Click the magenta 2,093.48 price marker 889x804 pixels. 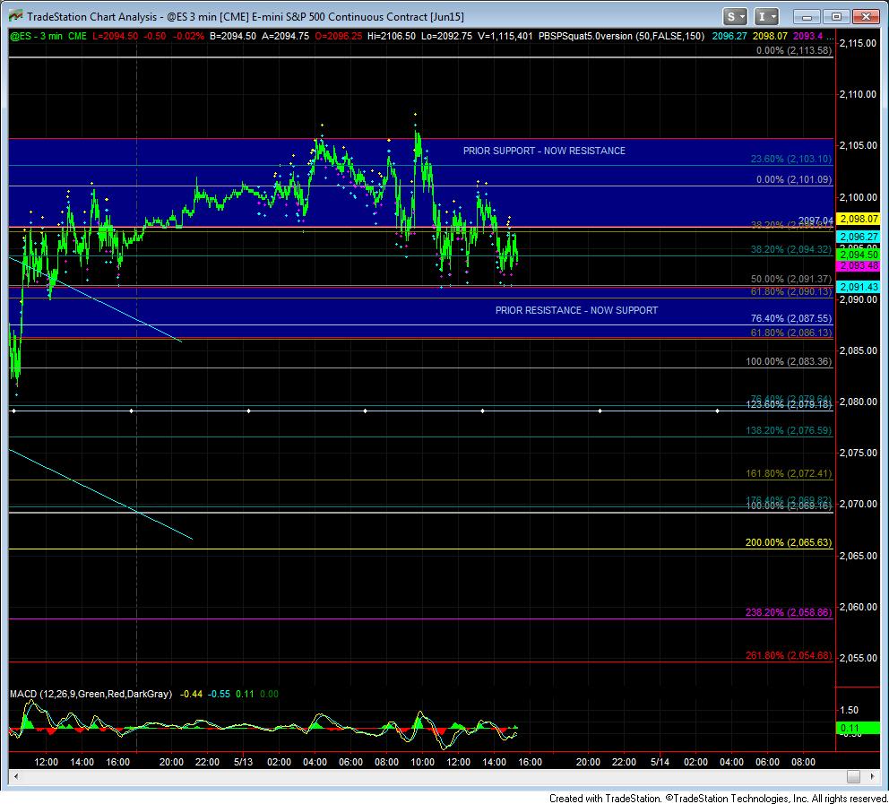859,265
